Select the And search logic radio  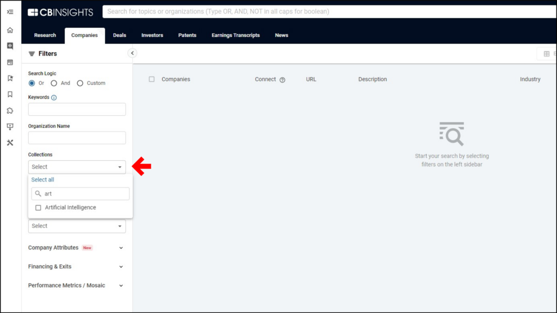point(54,83)
